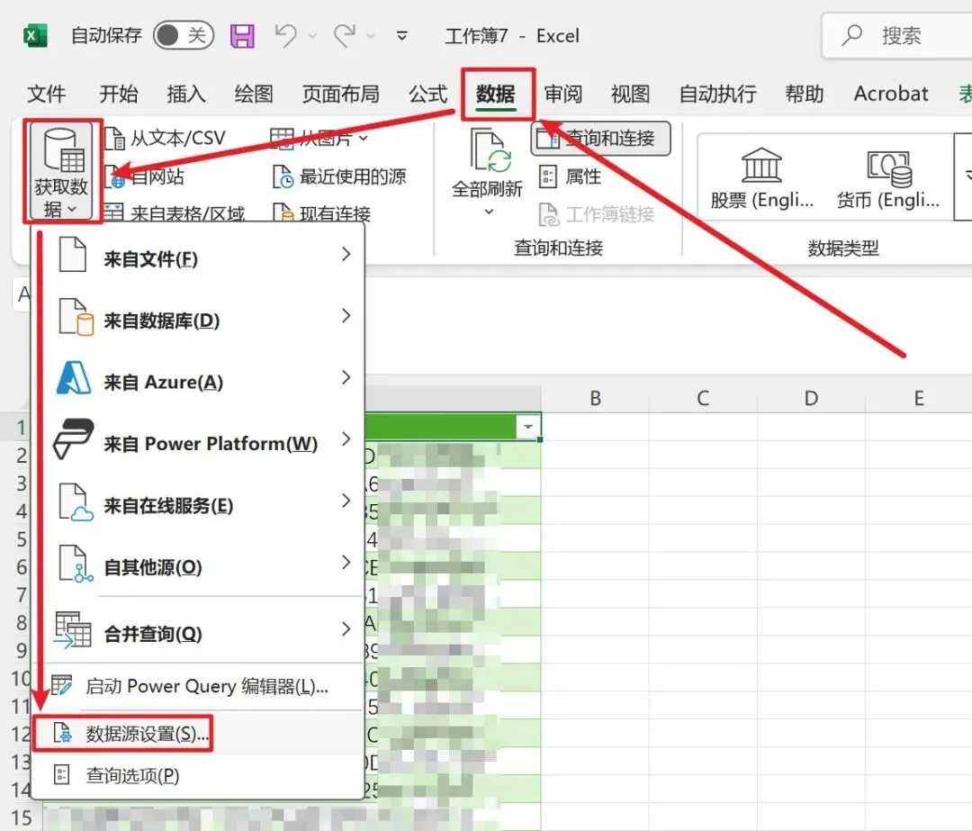The image size is (972, 831).
Task: Open the Undo history dropdown arrow
Action: (312, 36)
